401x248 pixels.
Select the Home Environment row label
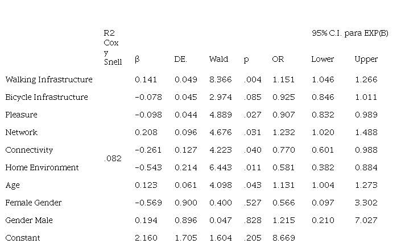point(42,167)
